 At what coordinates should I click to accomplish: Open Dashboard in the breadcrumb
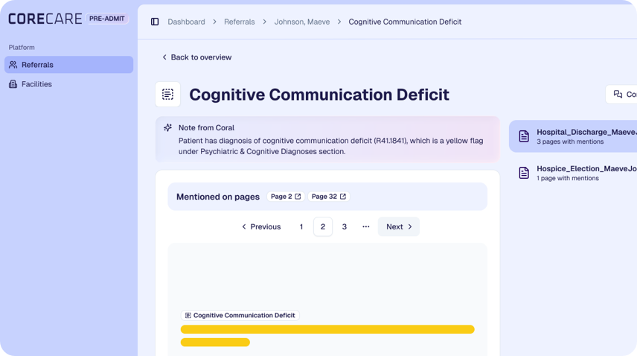pos(186,22)
